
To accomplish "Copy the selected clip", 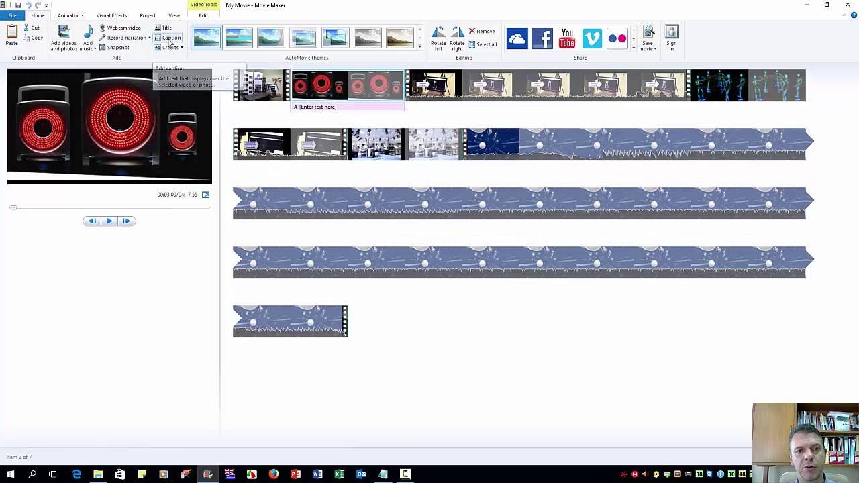I will (33, 38).
